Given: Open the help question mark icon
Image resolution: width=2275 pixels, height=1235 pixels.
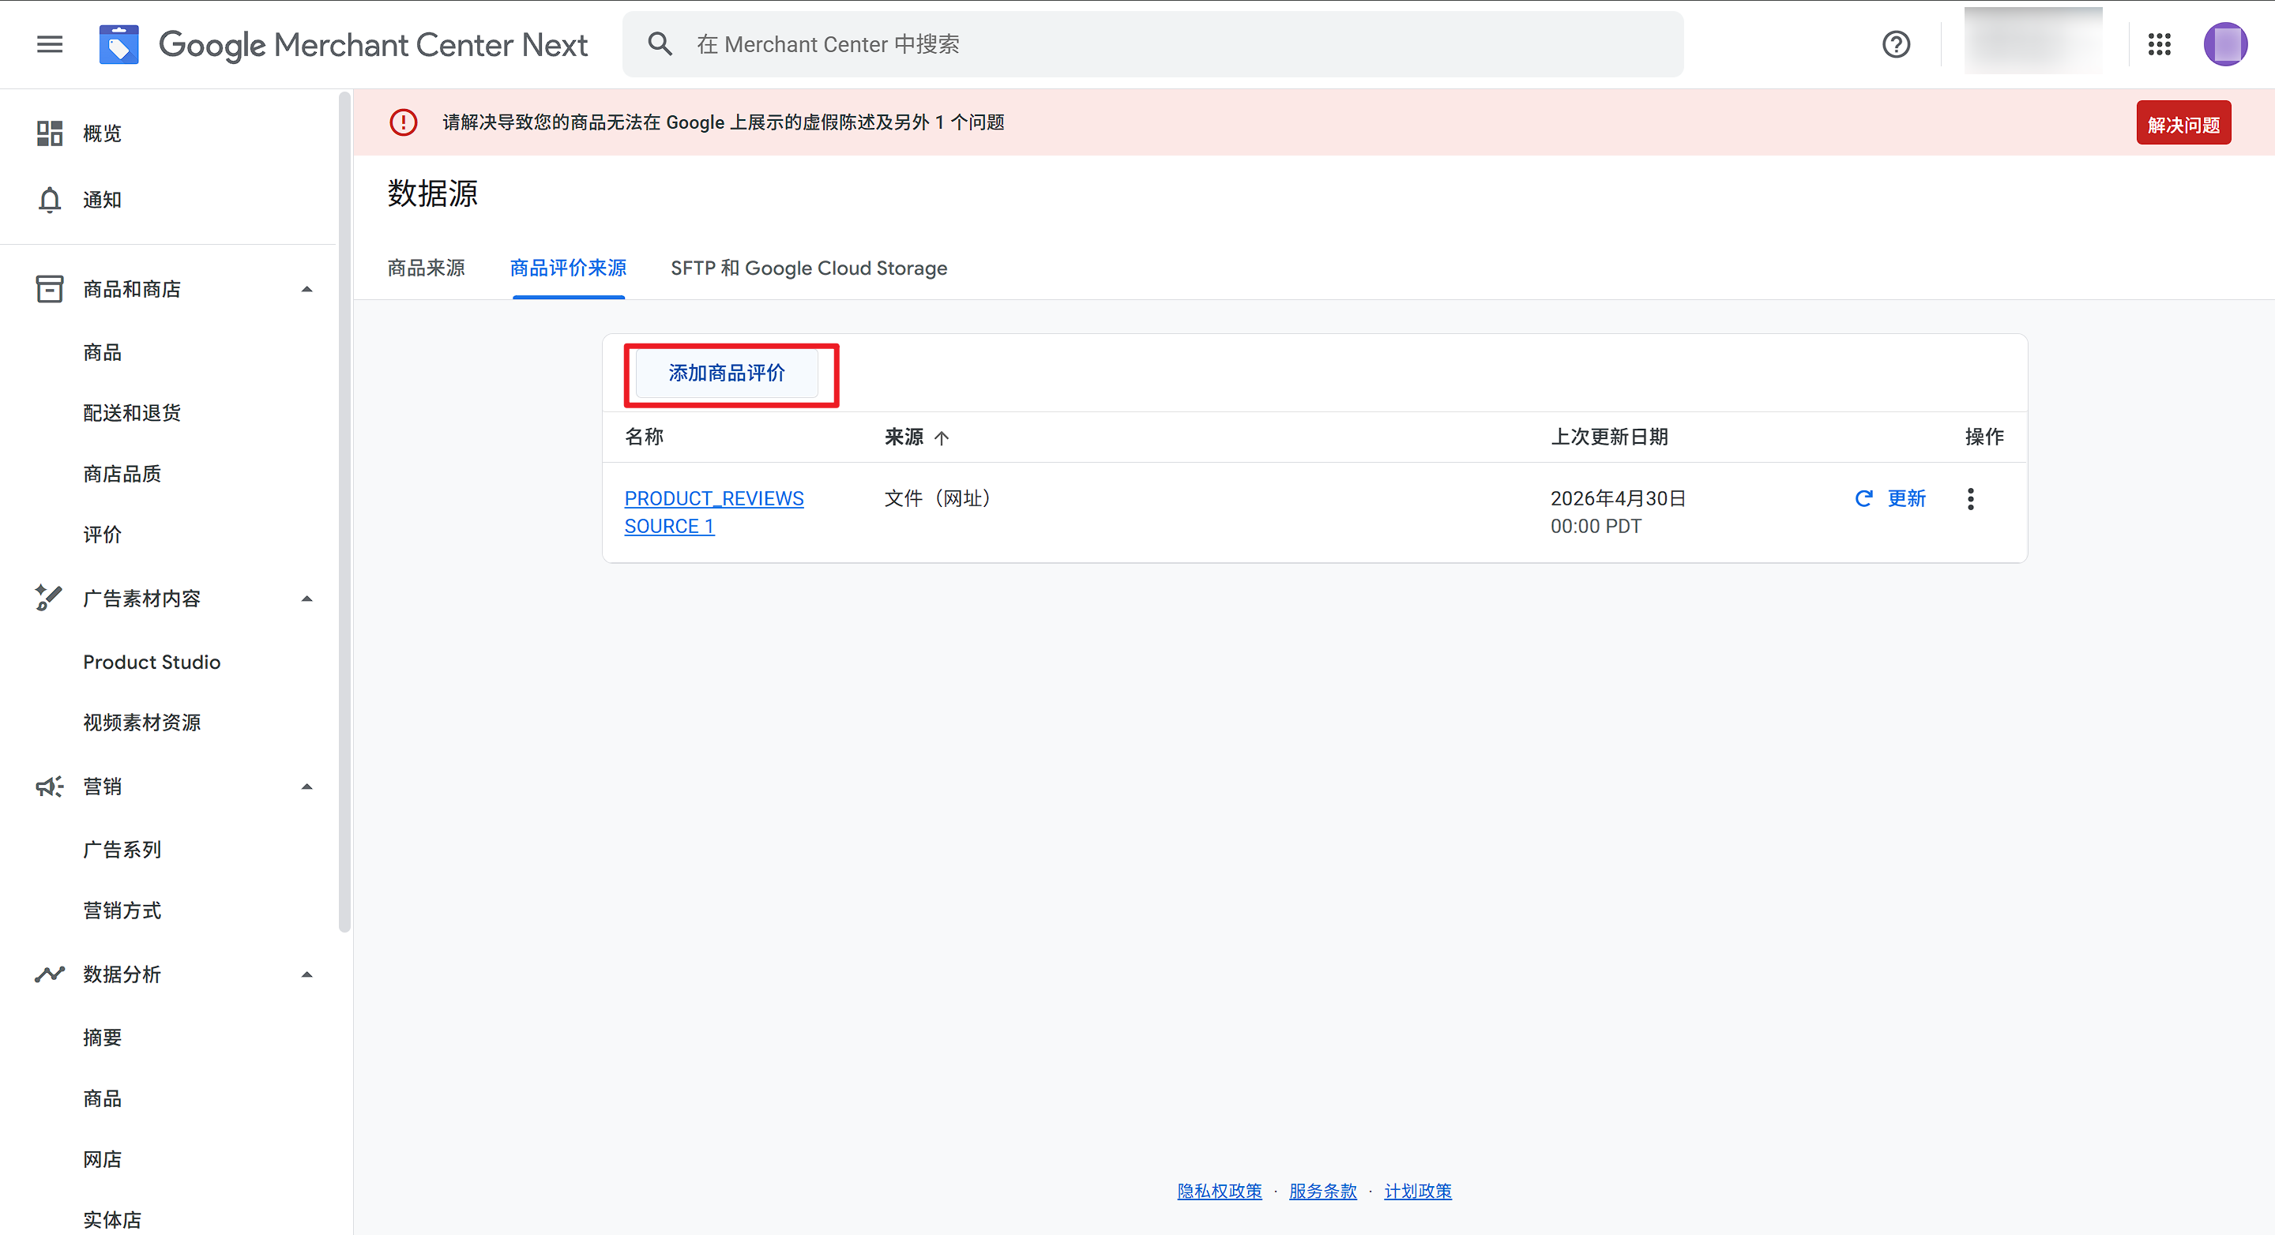Looking at the screenshot, I should [1895, 44].
